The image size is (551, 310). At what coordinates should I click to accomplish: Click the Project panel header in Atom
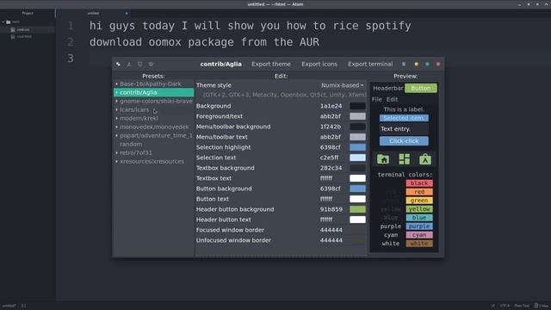28,13
